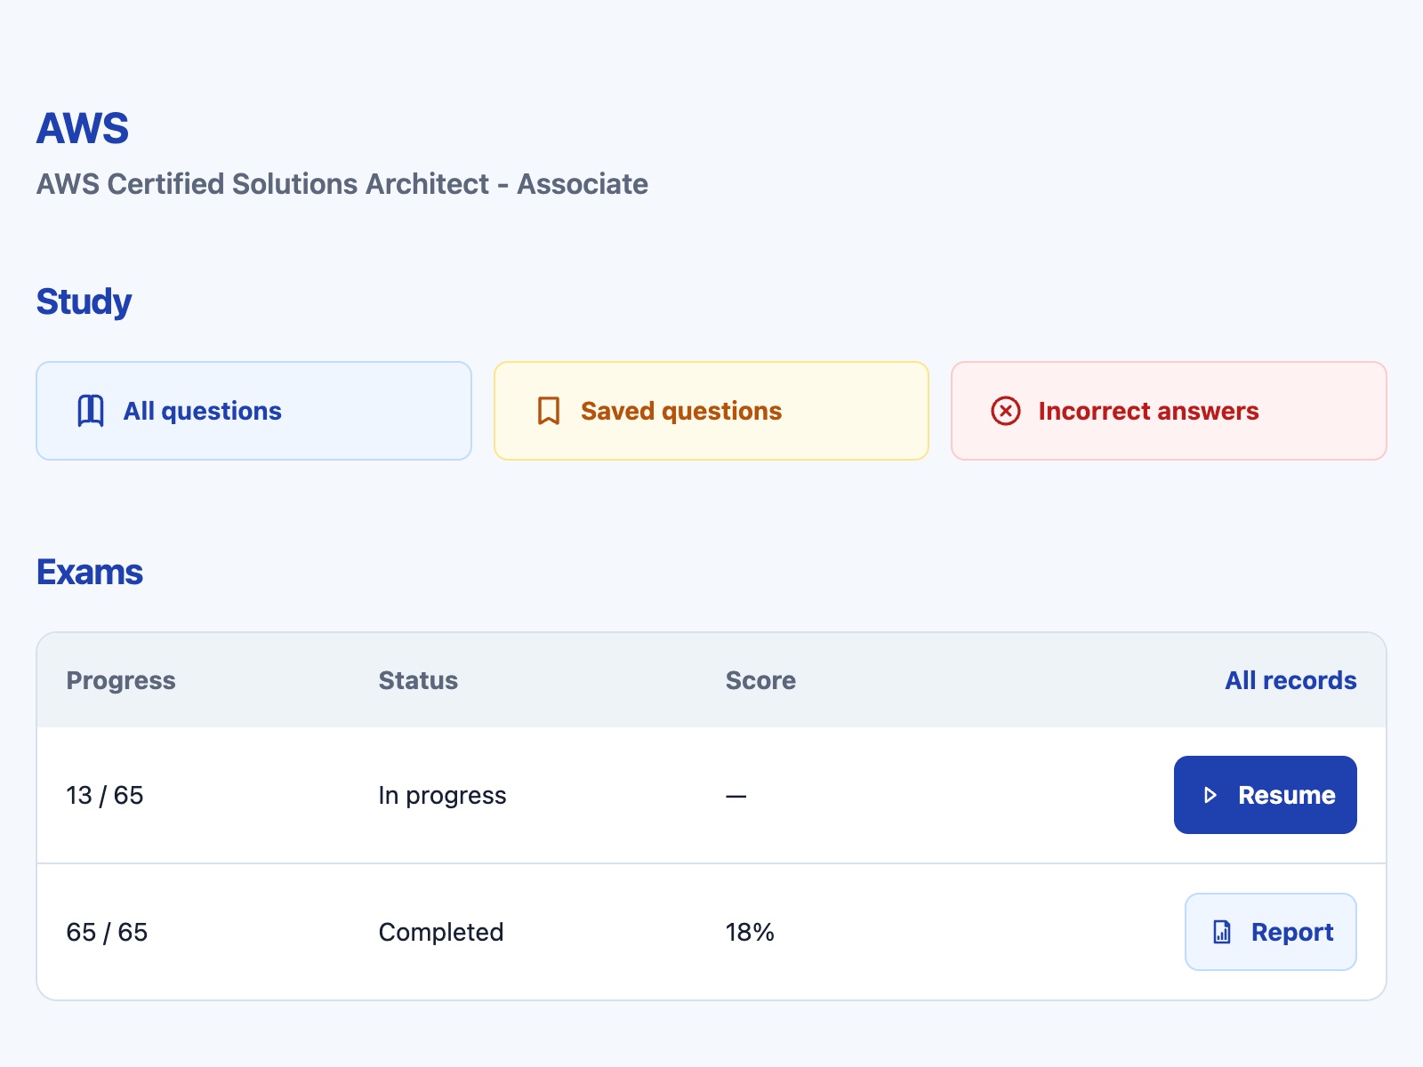The width and height of the screenshot is (1423, 1067).
Task: Click the AWS page heading
Action: [83, 128]
